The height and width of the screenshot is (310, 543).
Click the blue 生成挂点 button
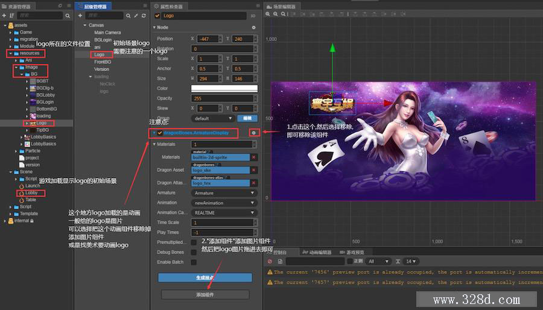(205, 277)
